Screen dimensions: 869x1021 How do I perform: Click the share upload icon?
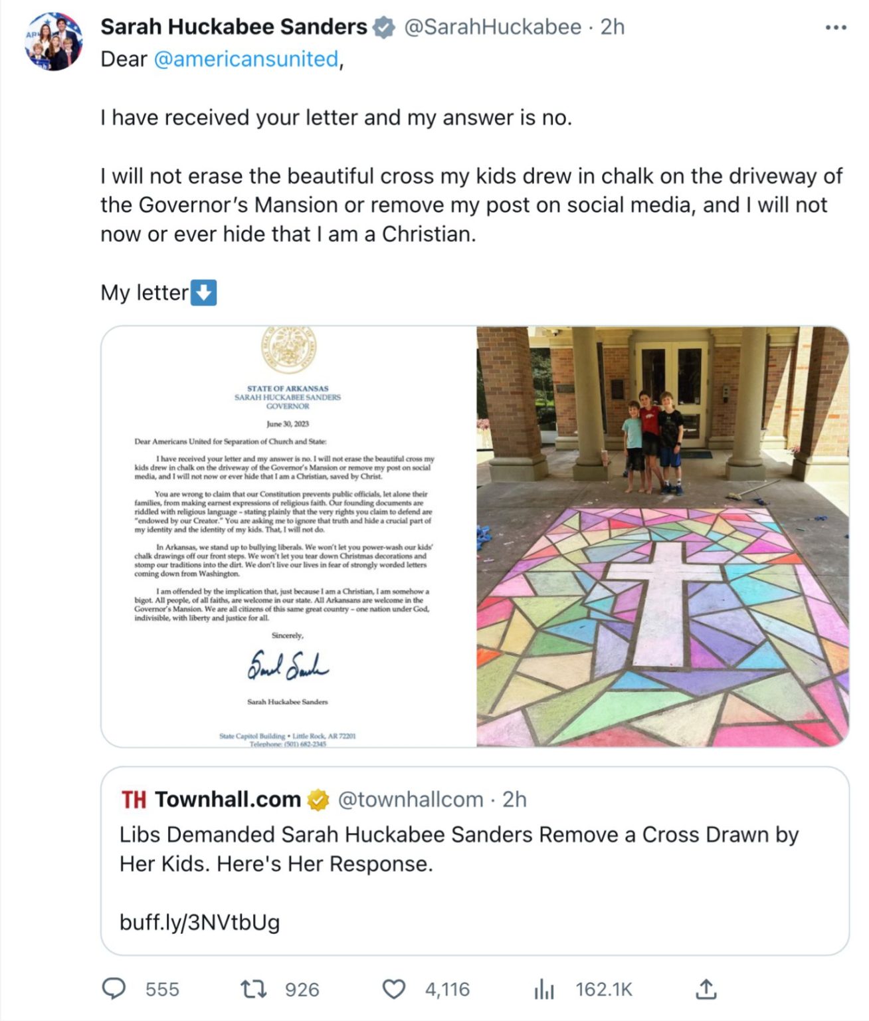click(706, 989)
